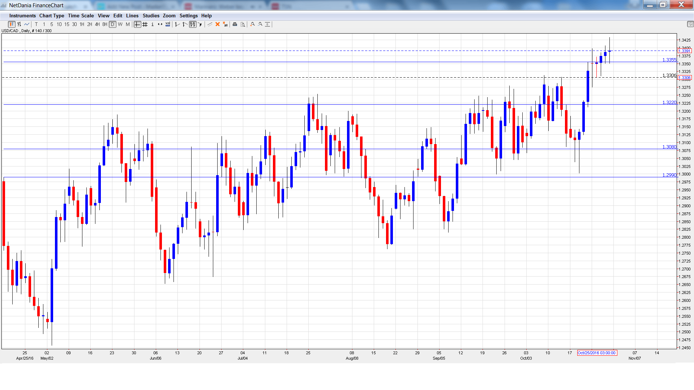The height and width of the screenshot is (390, 694).
Task: Open the Time Scale menu
Action: pyautogui.click(x=81, y=16)
